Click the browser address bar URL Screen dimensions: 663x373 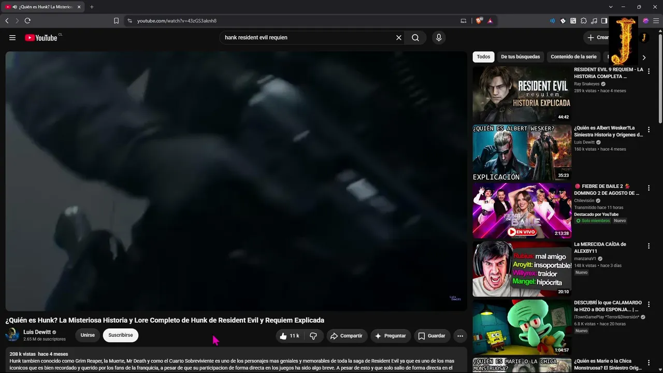pos(177,21)
